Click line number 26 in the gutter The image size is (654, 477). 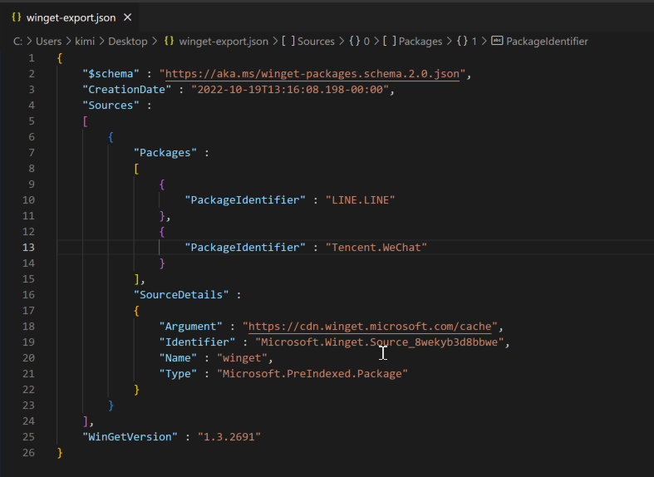click(x=28, y=453)
